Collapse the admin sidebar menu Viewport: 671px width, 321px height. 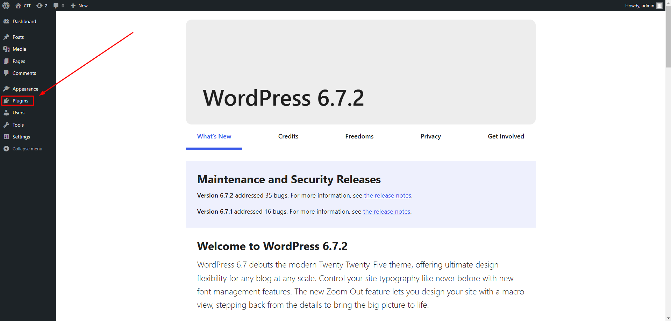(28, 149)
